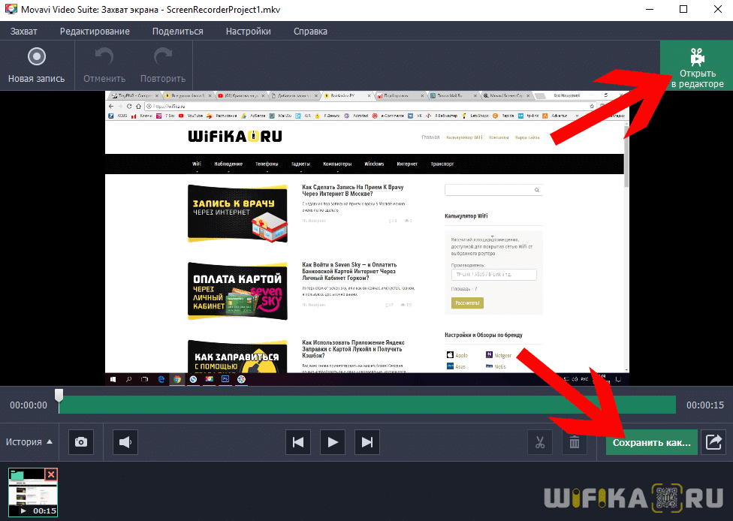Minimize the Movavi window

point(650,9)
